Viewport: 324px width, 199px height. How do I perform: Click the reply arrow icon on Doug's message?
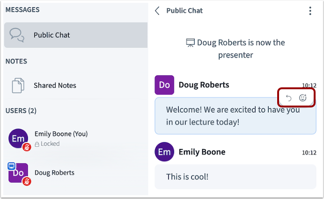coord(288,98)
